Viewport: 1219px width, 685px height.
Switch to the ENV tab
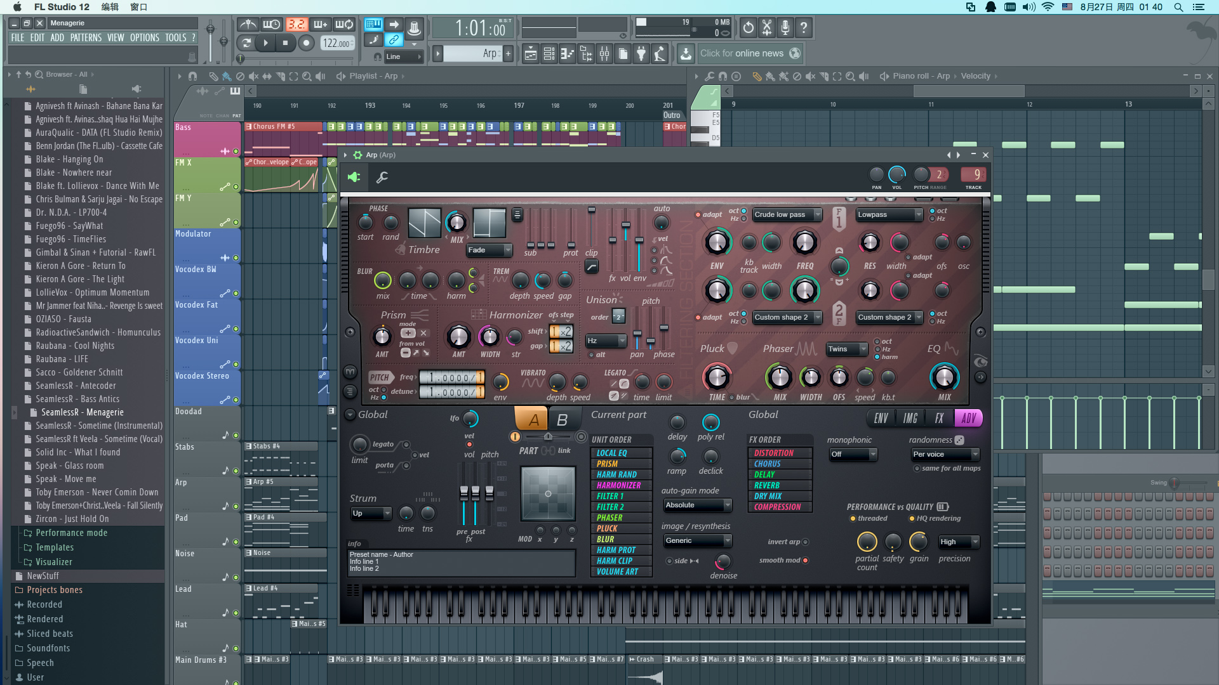click(x=881, y=419)
